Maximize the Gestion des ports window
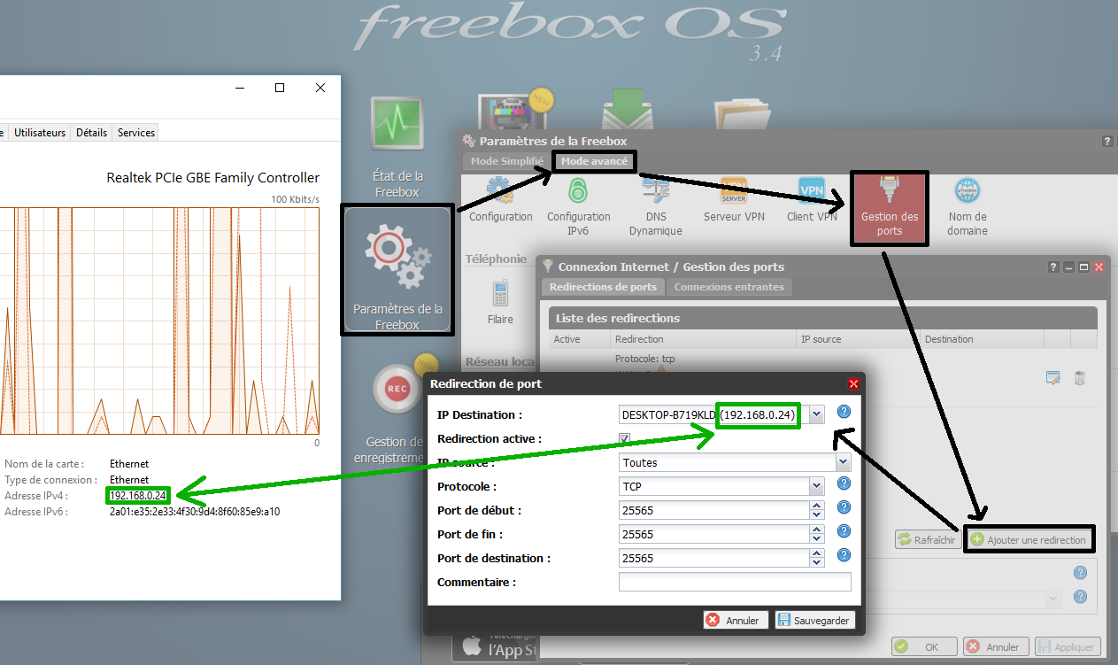Screen dimensions: 1118x665 (1084, 267)
